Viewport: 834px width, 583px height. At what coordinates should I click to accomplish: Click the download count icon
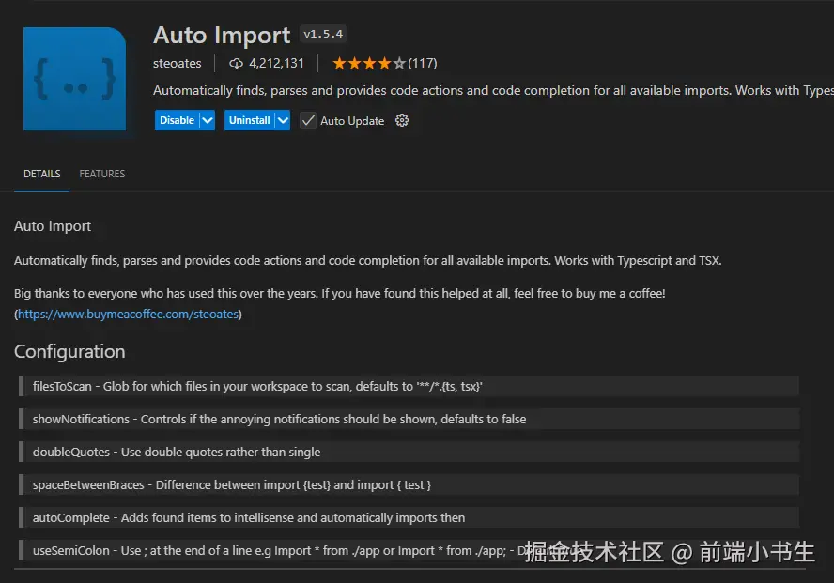point(235,63)
